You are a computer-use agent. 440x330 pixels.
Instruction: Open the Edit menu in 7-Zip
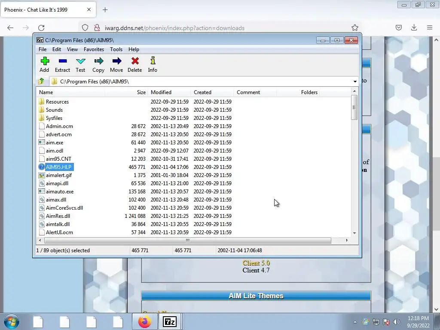(57, 49)
